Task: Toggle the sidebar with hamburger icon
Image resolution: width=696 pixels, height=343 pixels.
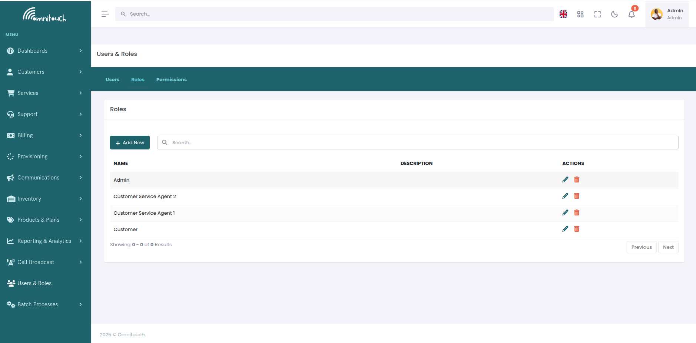Action: click(x=105, y=14)
